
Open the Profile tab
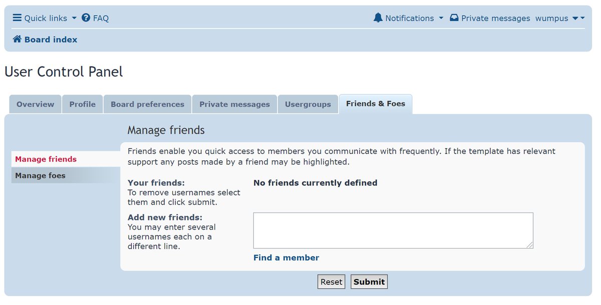[83, 104]
